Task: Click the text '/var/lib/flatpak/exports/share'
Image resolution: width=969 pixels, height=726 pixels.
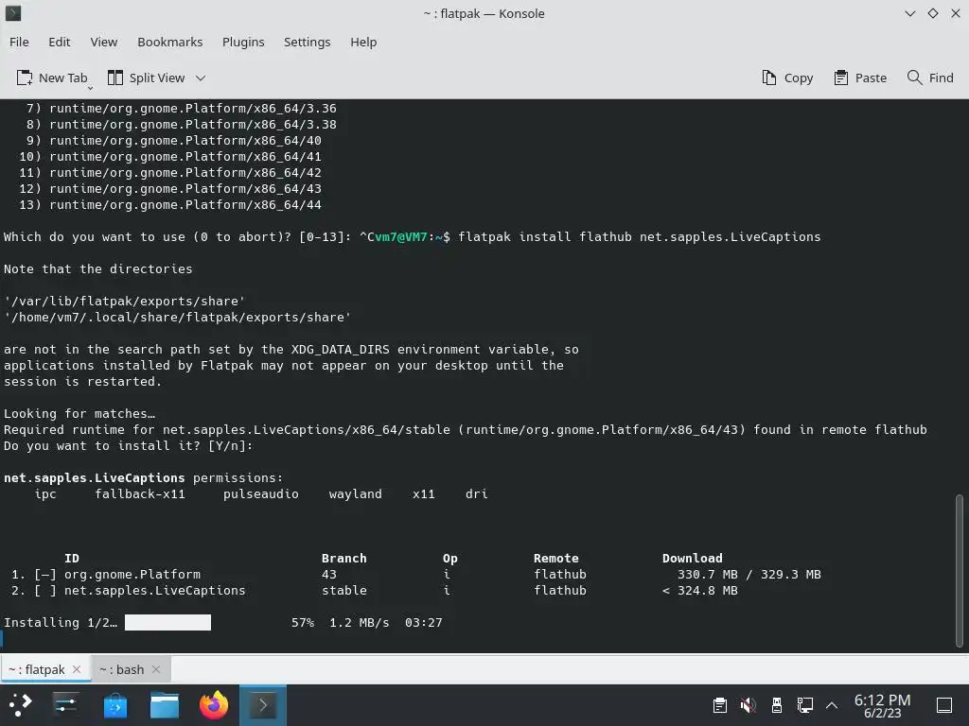Action: [x=124, y=302]
